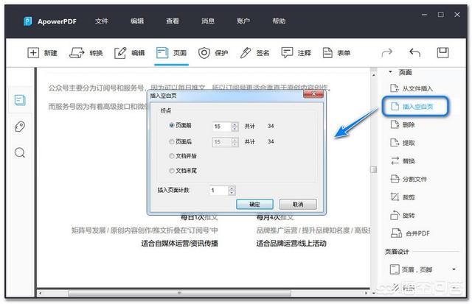The width and height of the screenshot is (472, 304).
Task: Click horizontal scrollbar right arrow
Action: tap(366, 293)
